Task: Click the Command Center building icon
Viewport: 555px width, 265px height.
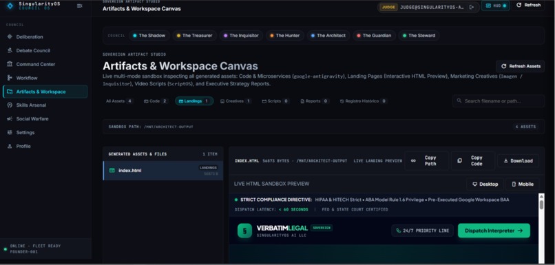Action: (10, 65)
